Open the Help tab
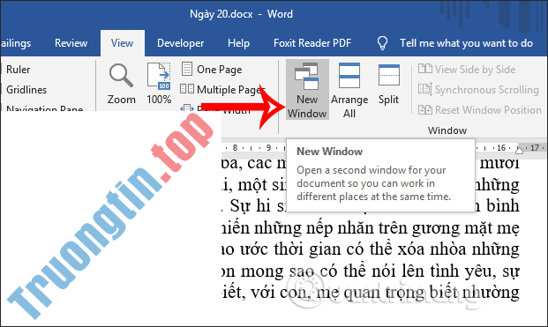Viewport: 548px width, 327px height. click(238, 43)
